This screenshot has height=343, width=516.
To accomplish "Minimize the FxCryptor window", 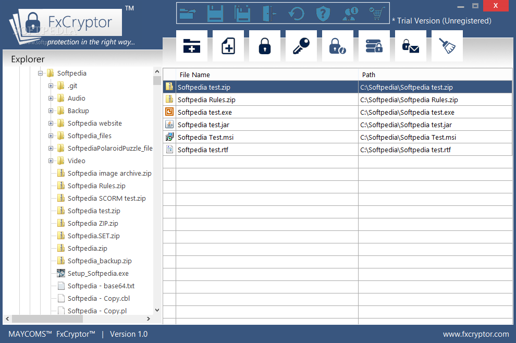I will (x=461, y=6).
